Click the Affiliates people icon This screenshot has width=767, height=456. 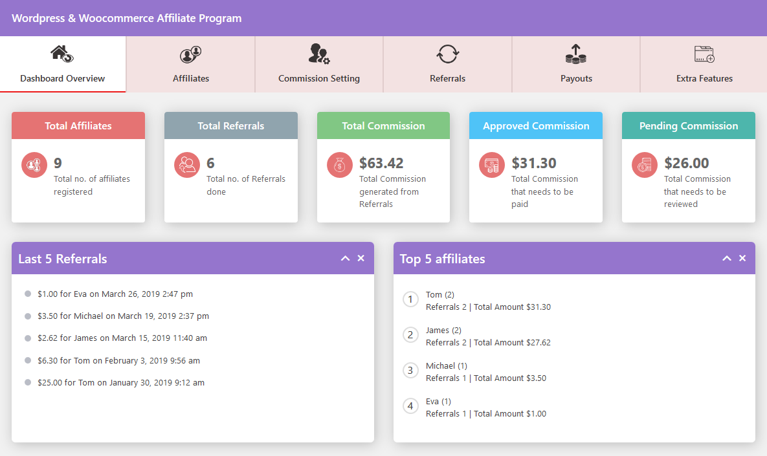pos(190,54)
